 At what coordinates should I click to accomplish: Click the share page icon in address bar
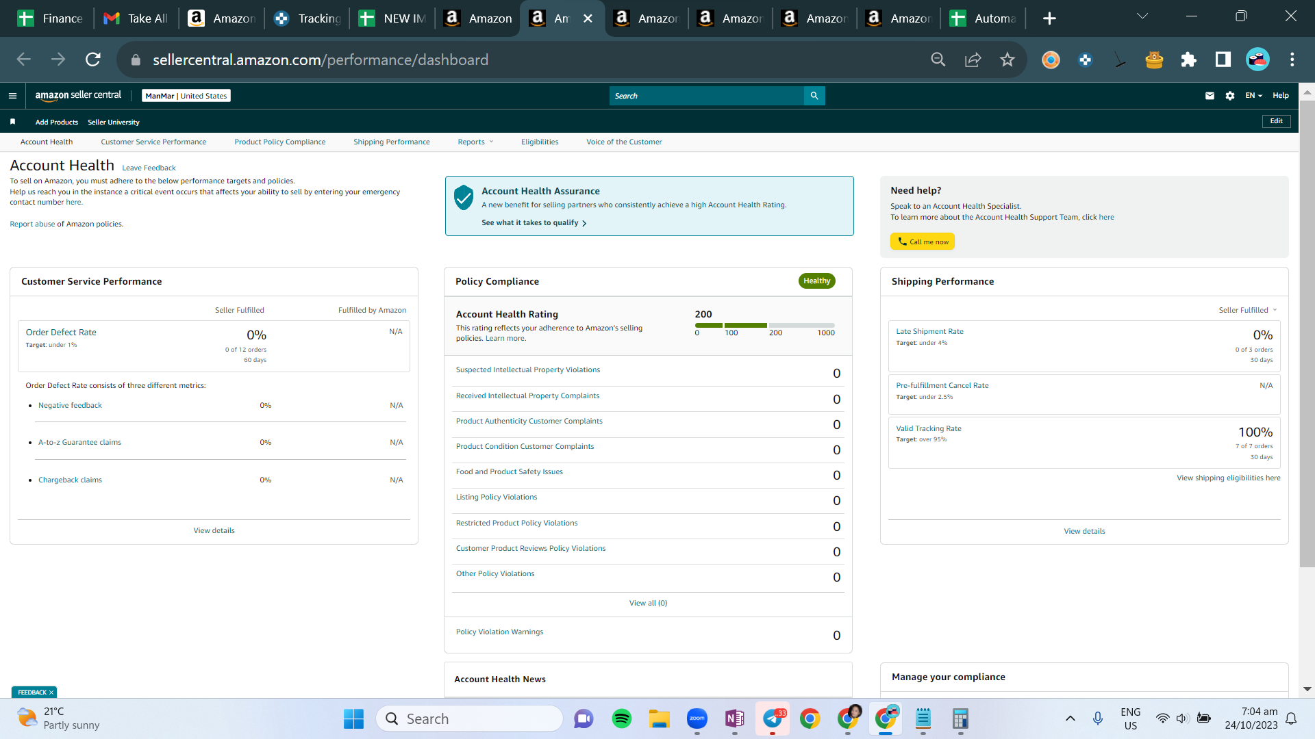pyautogui.click(x=973, y=60)
